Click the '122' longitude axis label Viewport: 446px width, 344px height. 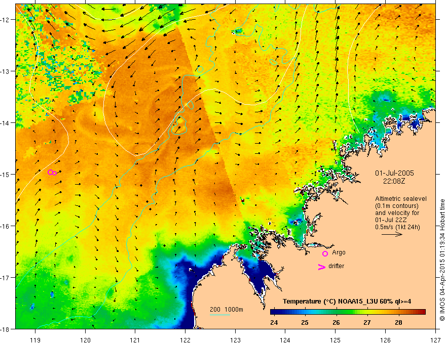click(185, 340)
